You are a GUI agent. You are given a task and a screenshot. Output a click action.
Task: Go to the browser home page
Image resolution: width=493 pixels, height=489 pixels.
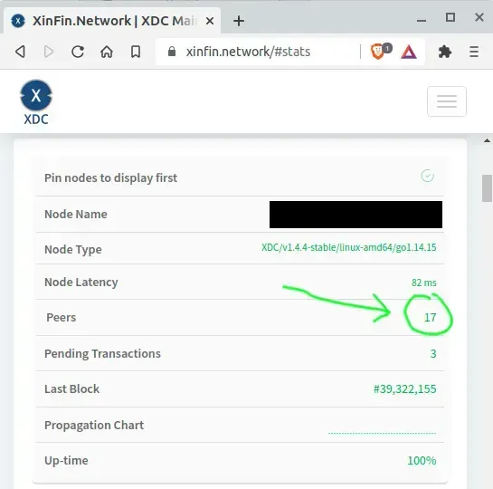[x=107, y=52]
